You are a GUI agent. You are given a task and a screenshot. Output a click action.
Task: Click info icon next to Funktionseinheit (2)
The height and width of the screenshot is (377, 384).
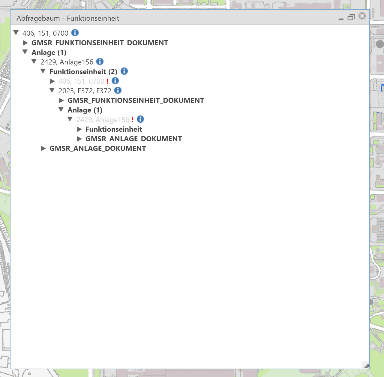pos(124,71)
